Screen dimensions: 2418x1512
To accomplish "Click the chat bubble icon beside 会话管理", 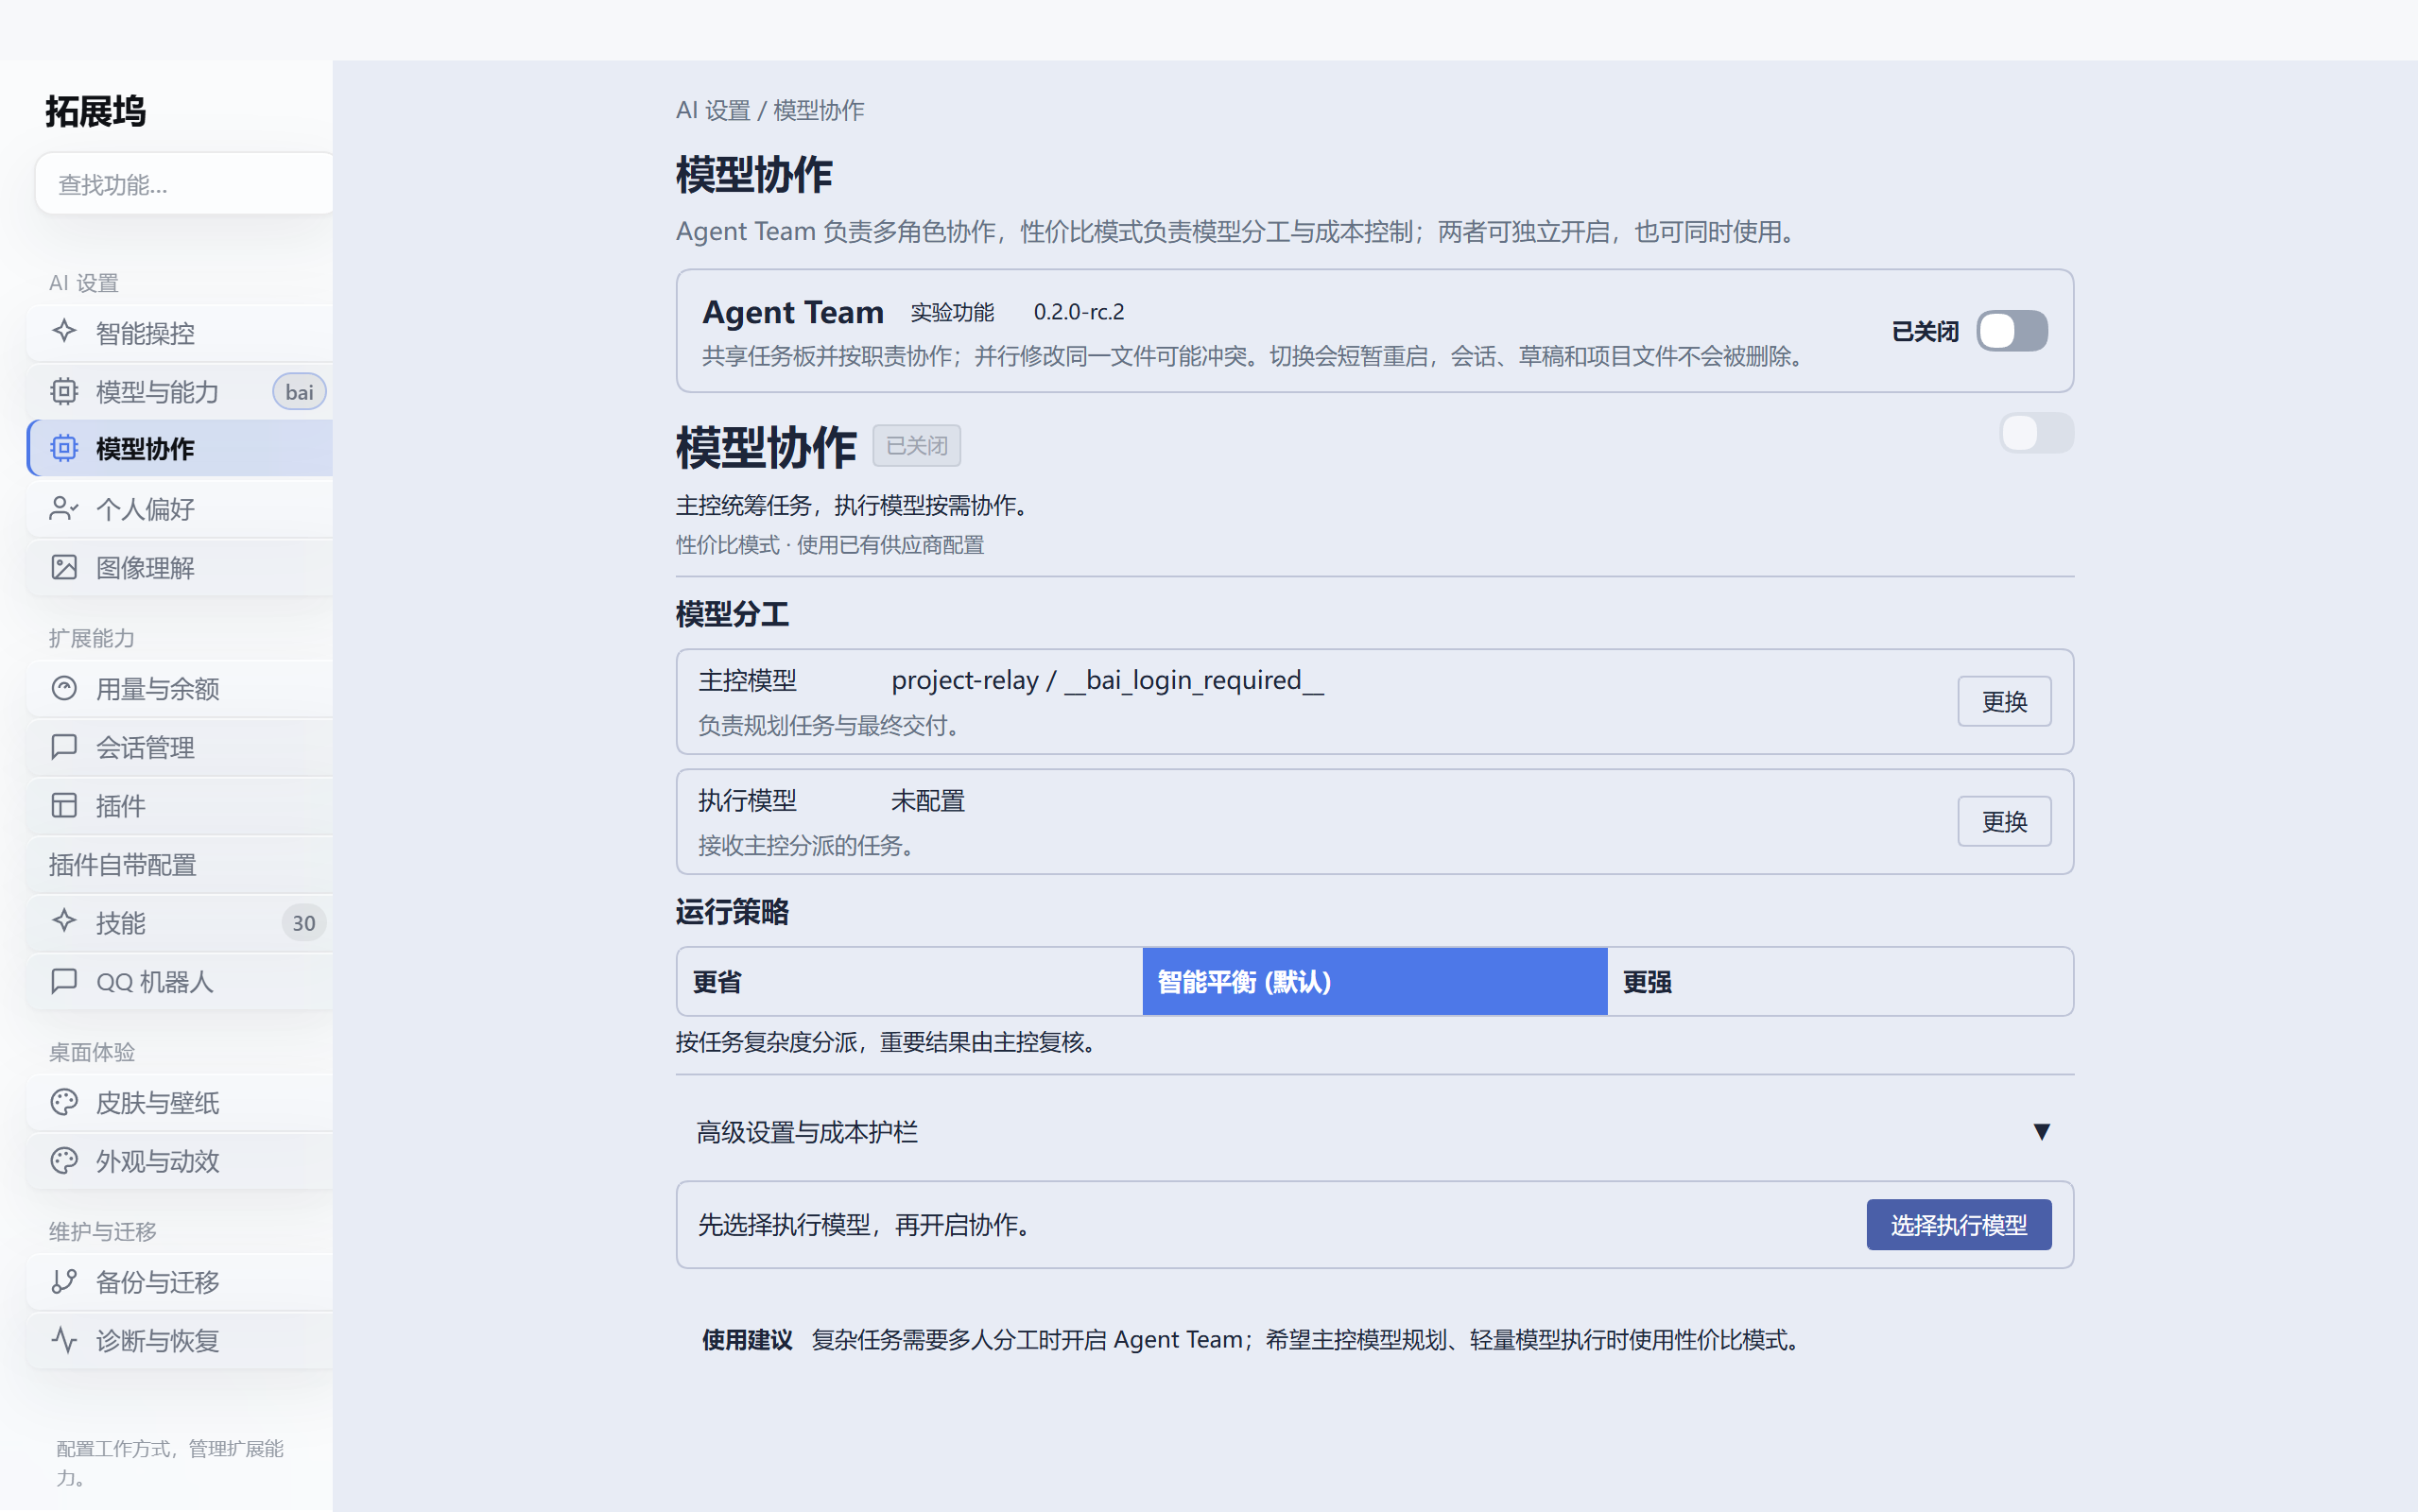I will 64,747.
